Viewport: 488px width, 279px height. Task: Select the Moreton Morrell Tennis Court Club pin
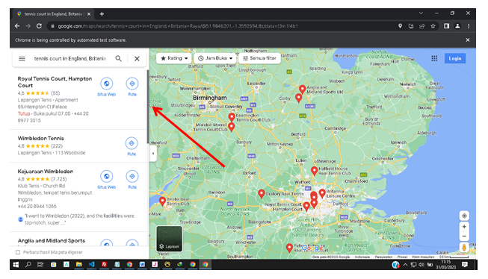(x=231, y=127)
